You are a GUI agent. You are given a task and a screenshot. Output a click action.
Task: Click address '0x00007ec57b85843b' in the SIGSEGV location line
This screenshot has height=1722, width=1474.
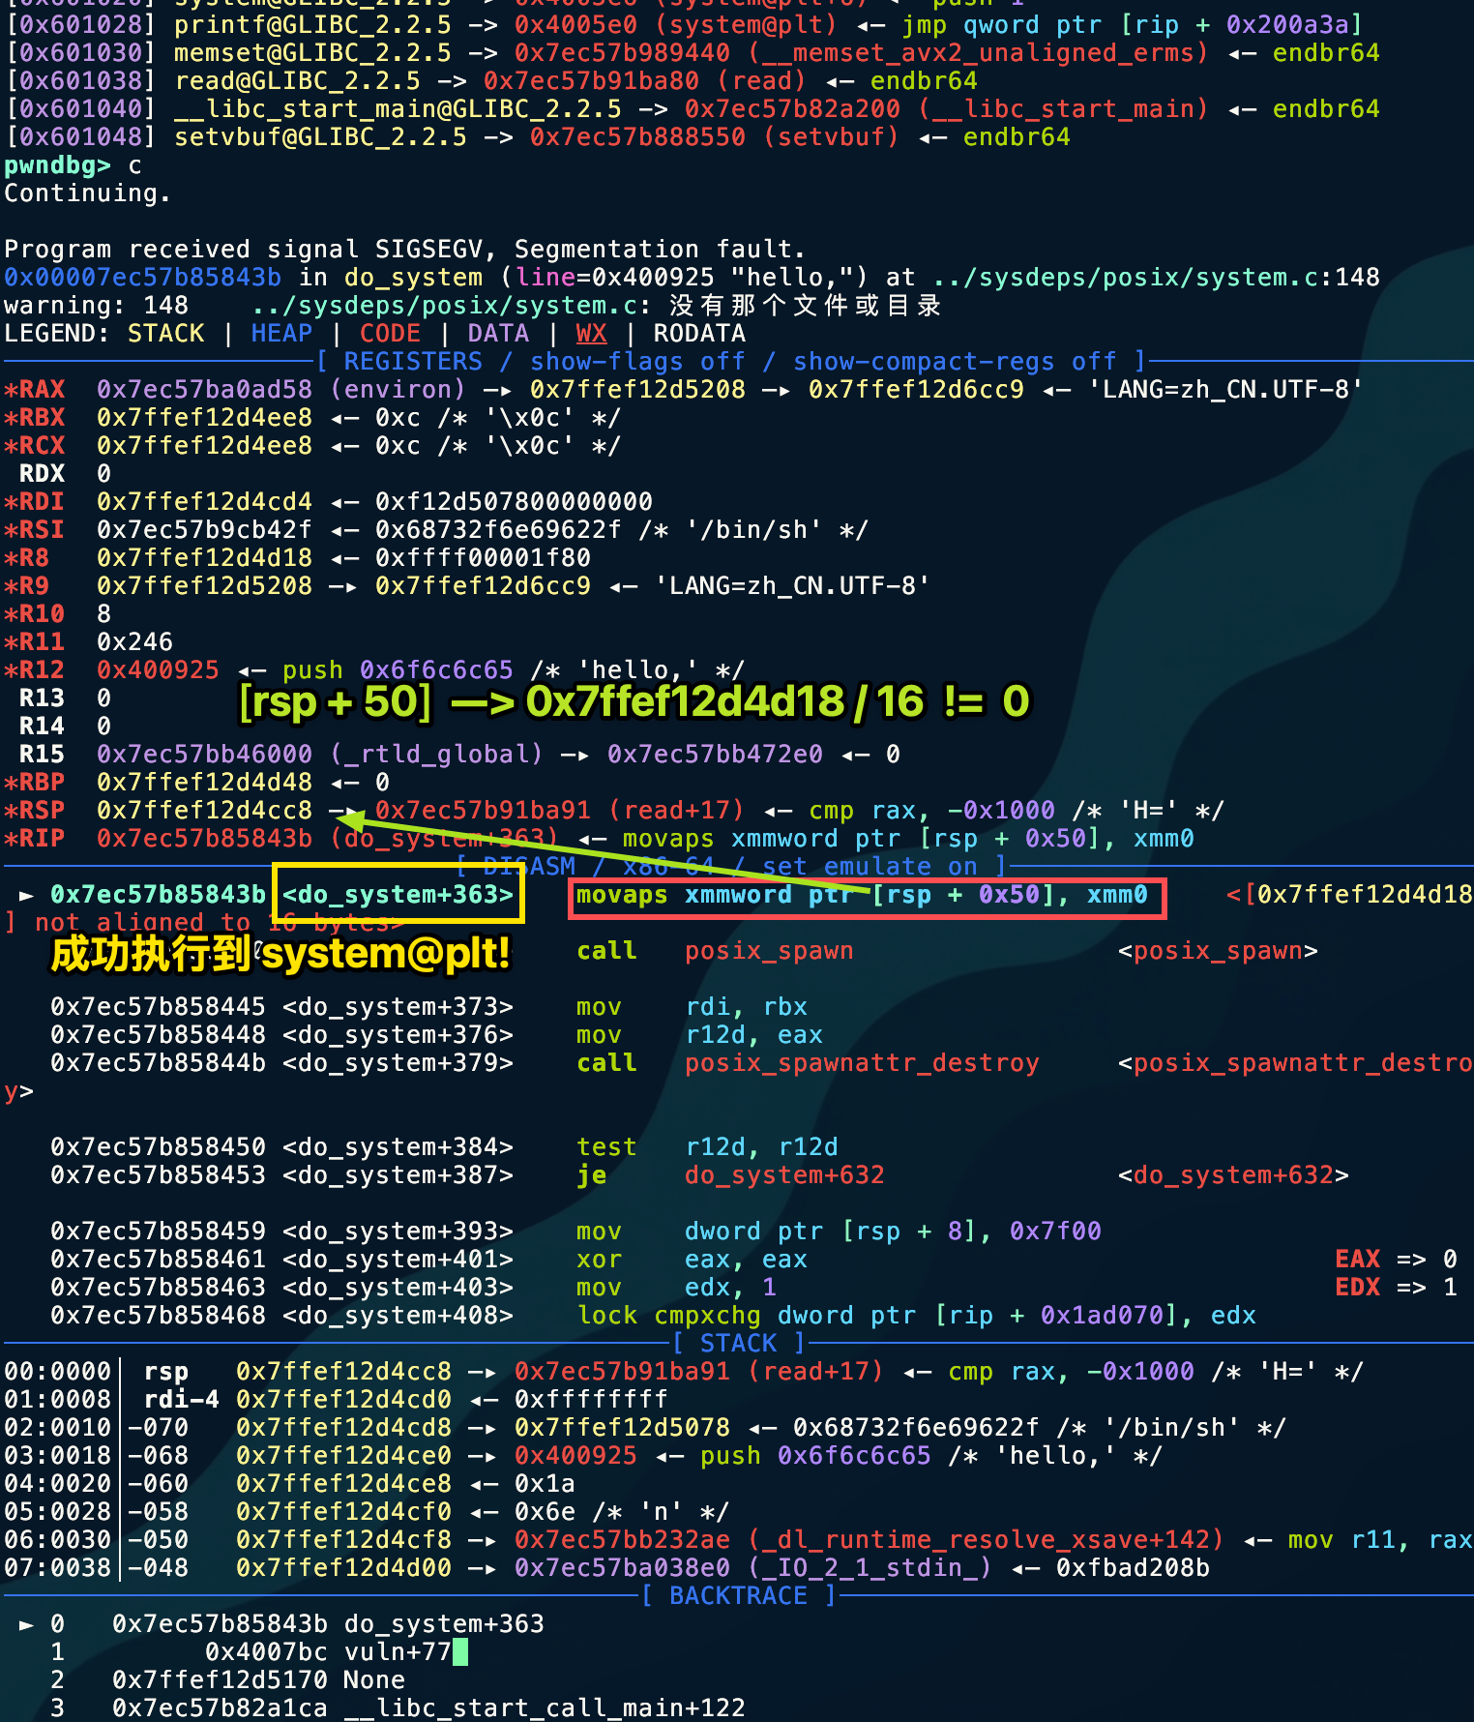143,278
